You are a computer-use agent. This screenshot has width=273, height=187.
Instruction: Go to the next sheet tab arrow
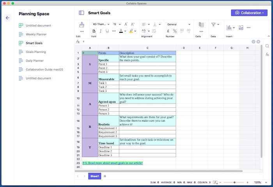click(x=85, y=176)
